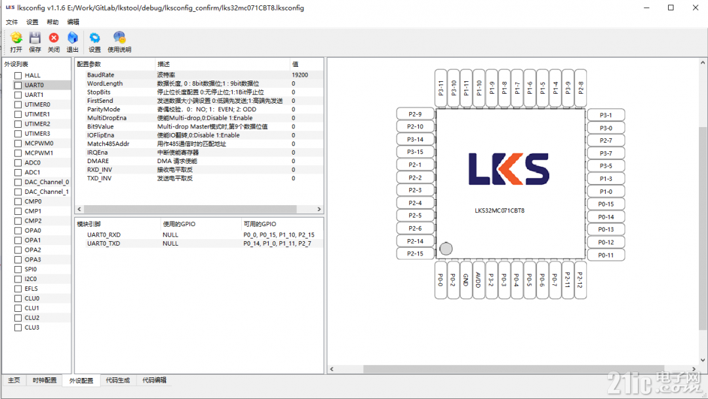The height and width of the screenshot is (399, 708).
Task: Open the 编辑 menu
Action: pos(73,22)
